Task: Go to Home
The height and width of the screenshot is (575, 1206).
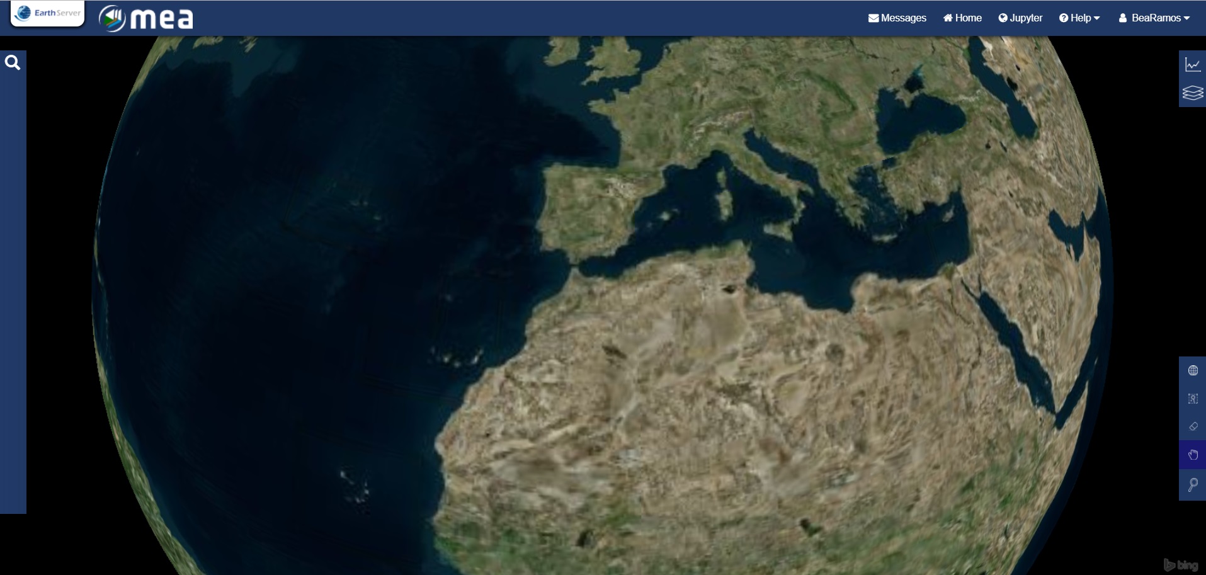Action: 962,18
